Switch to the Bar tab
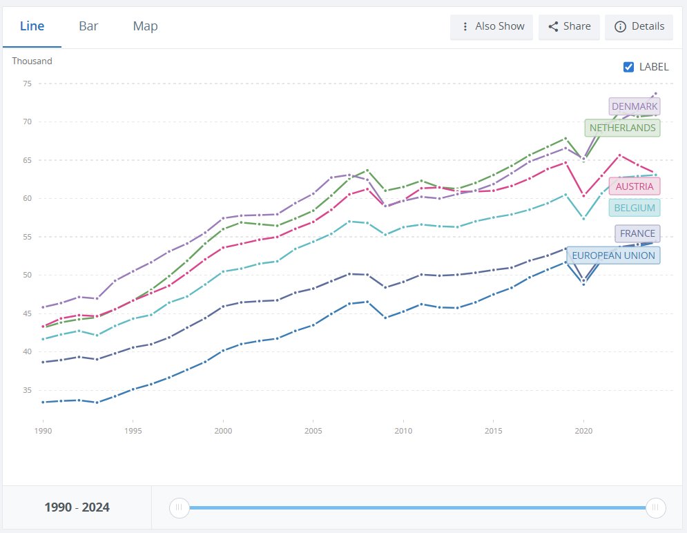 (x=88, y=26)
